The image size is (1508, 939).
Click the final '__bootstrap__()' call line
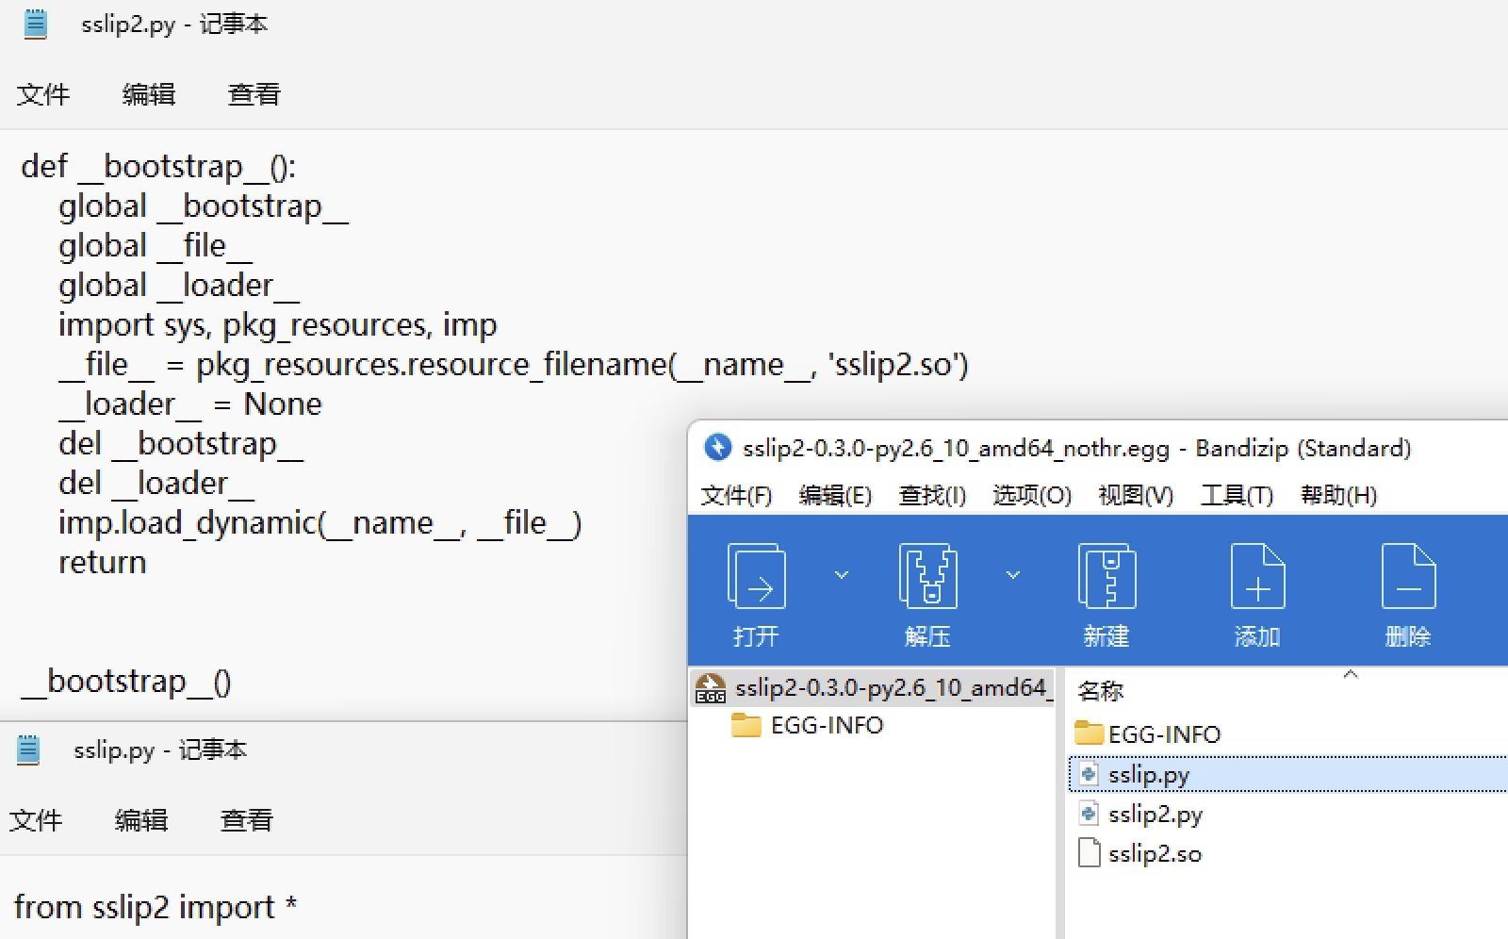click(x=126, y=682)
